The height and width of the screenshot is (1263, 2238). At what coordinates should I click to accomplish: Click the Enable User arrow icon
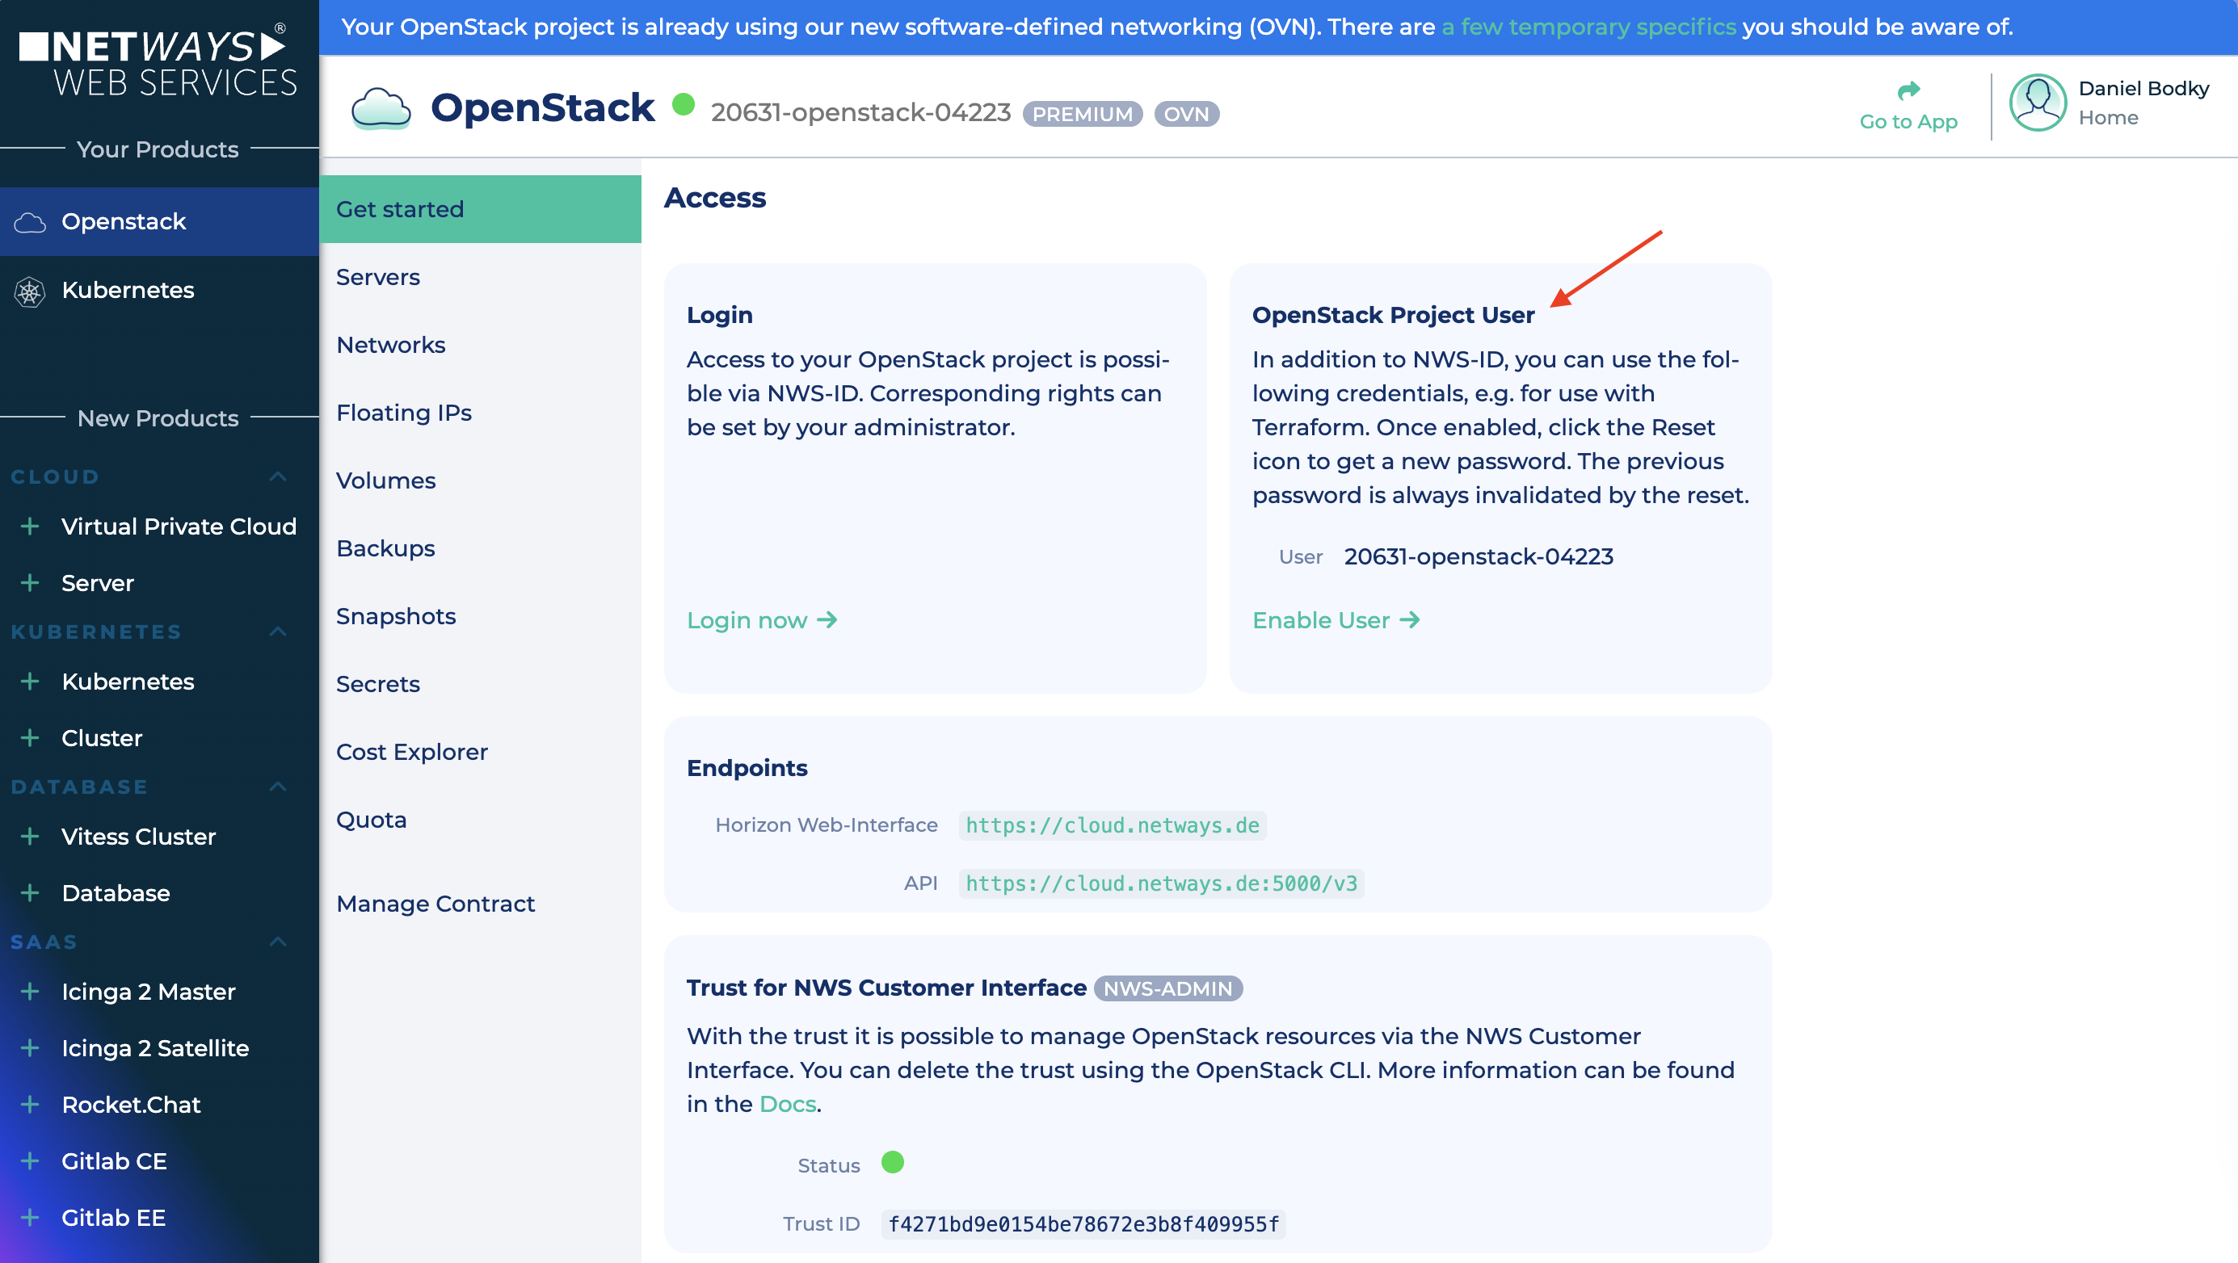(1411, 619)
